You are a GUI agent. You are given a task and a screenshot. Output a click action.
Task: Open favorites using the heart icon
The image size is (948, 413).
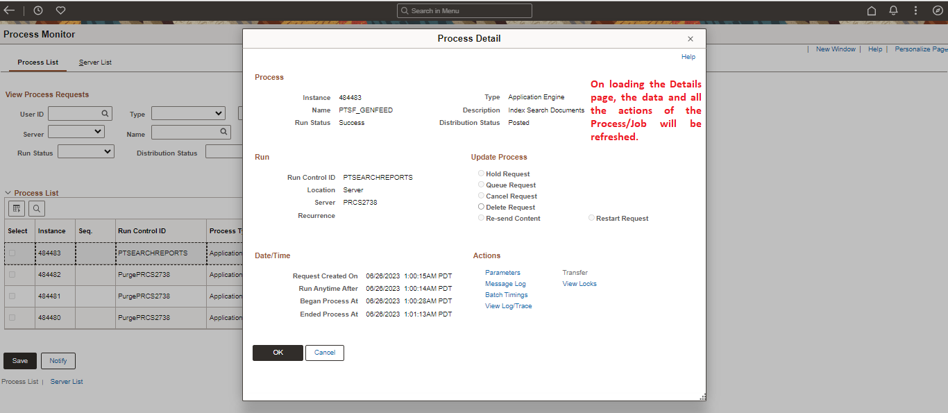[x=60, y=10]
